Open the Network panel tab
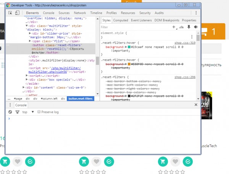The width and height of the screenshot is (229, 174). coord(80,13)
